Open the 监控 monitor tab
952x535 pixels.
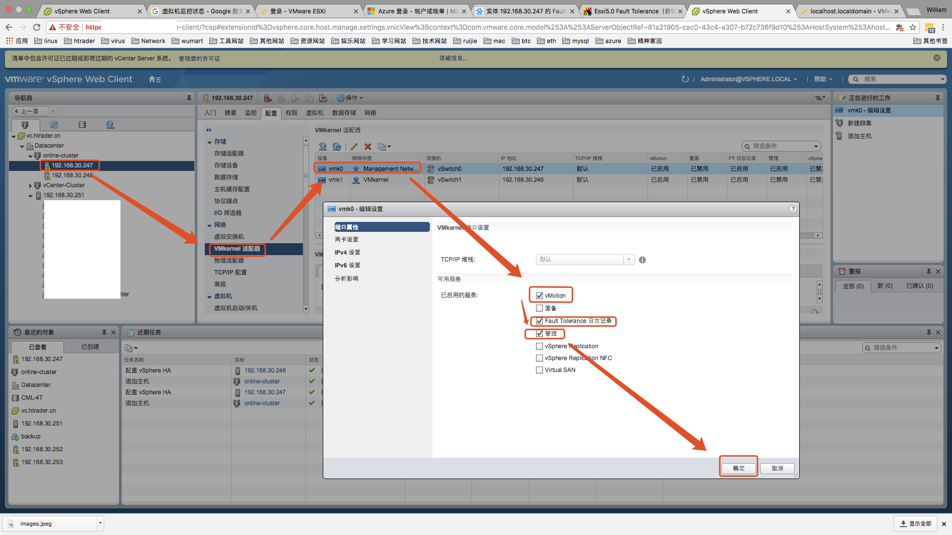pyautogui.click(x=251, y=113)
